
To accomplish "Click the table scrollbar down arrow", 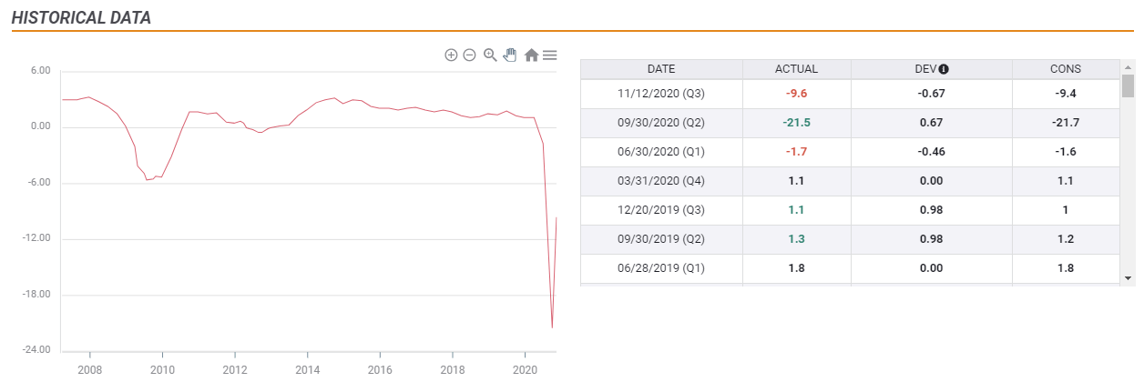I will [x=1128, y=277].
